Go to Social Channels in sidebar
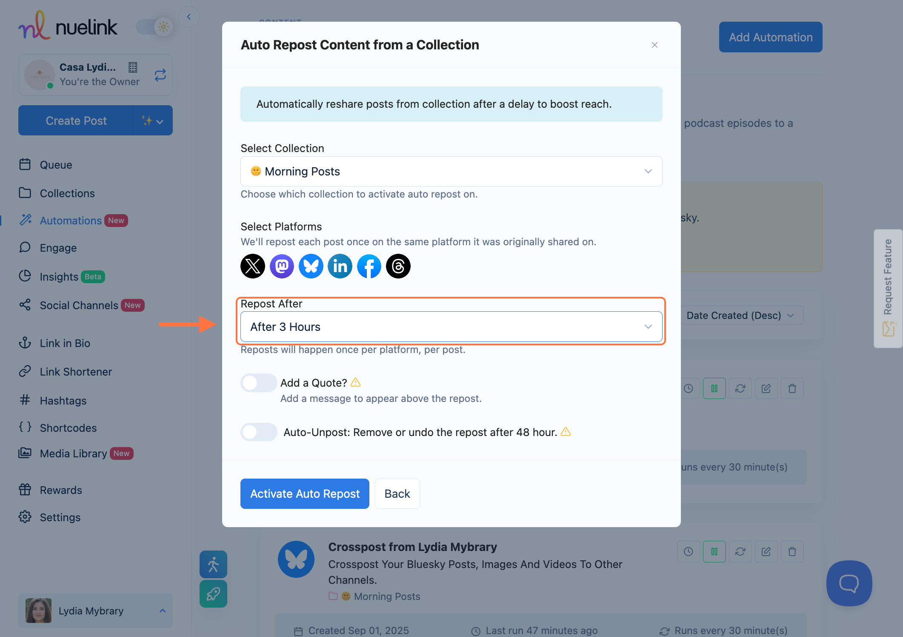This screenshot has width=903, height=637. tap(79, 305)
